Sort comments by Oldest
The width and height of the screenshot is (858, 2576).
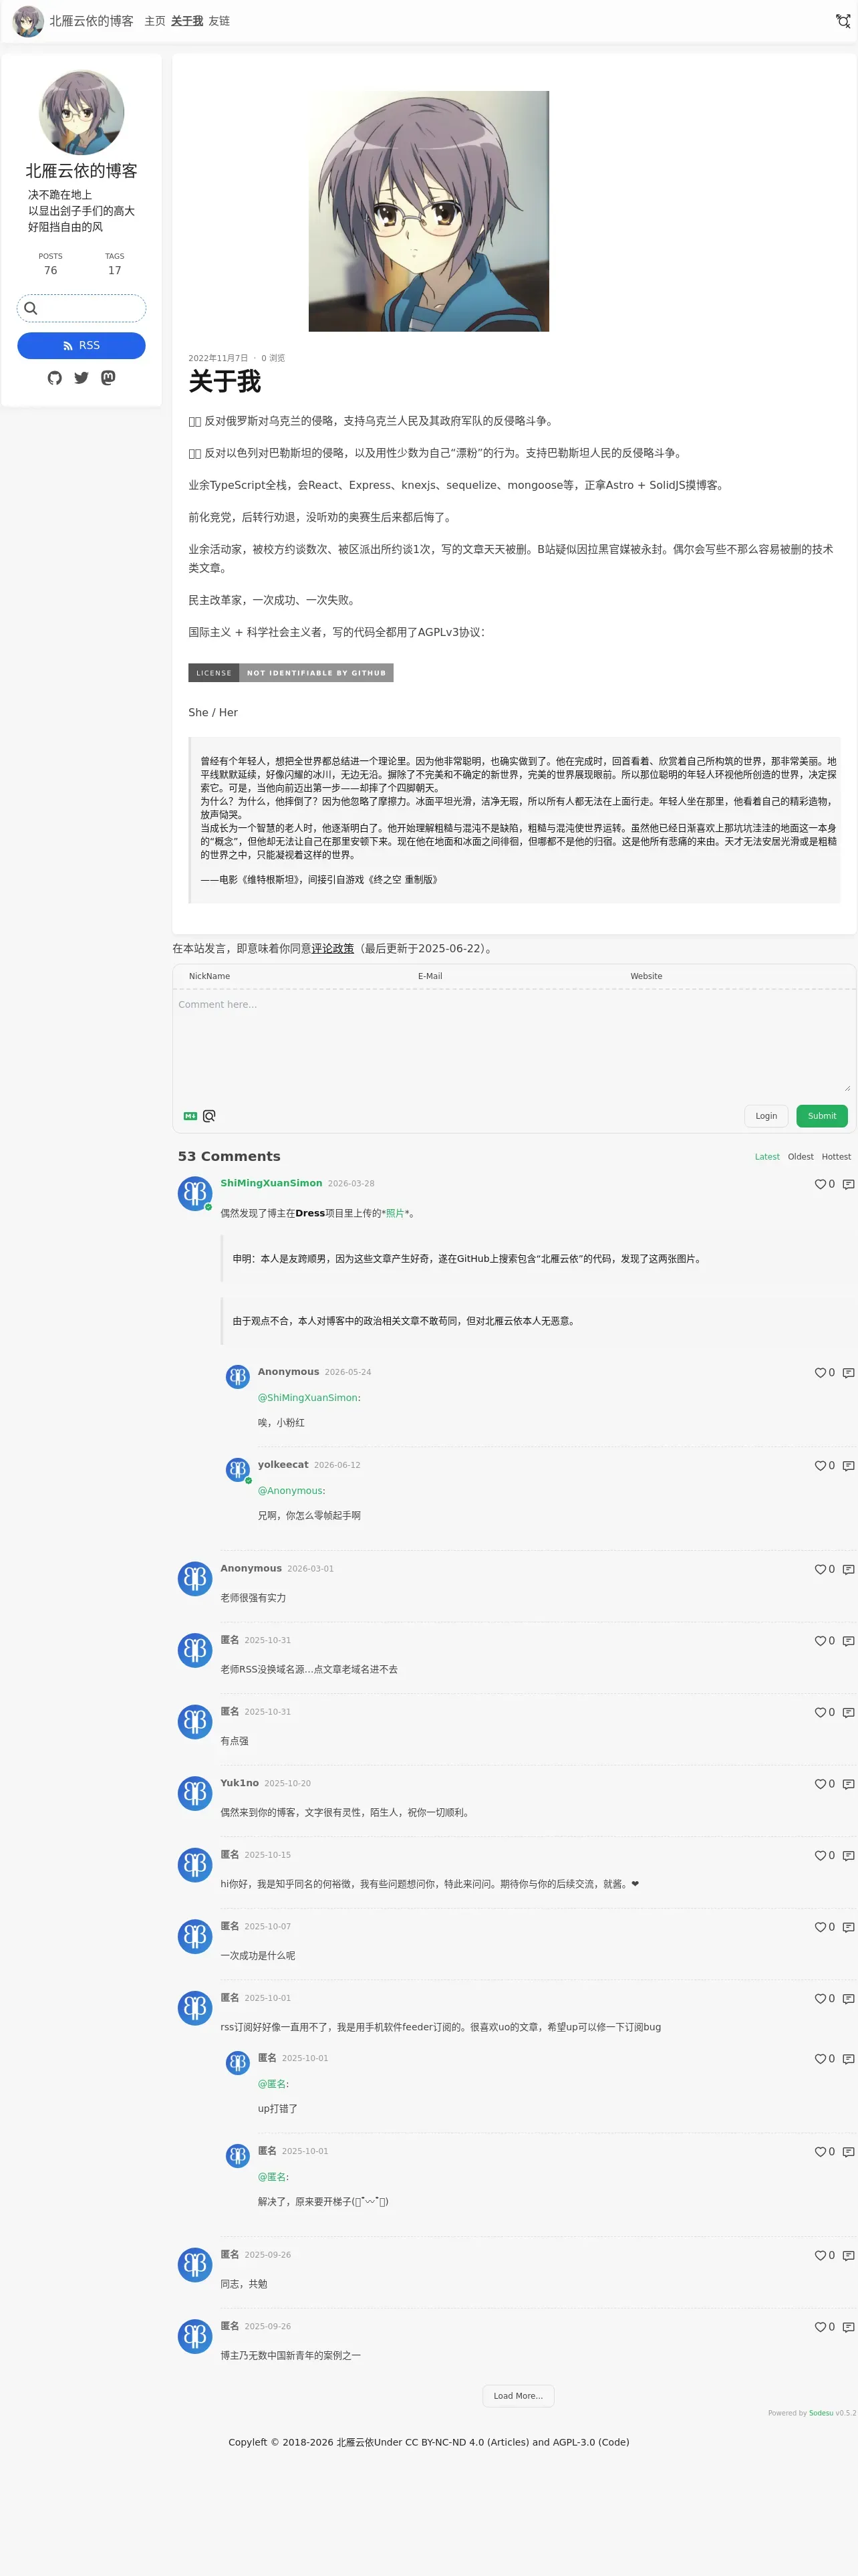click(800, 1157)
